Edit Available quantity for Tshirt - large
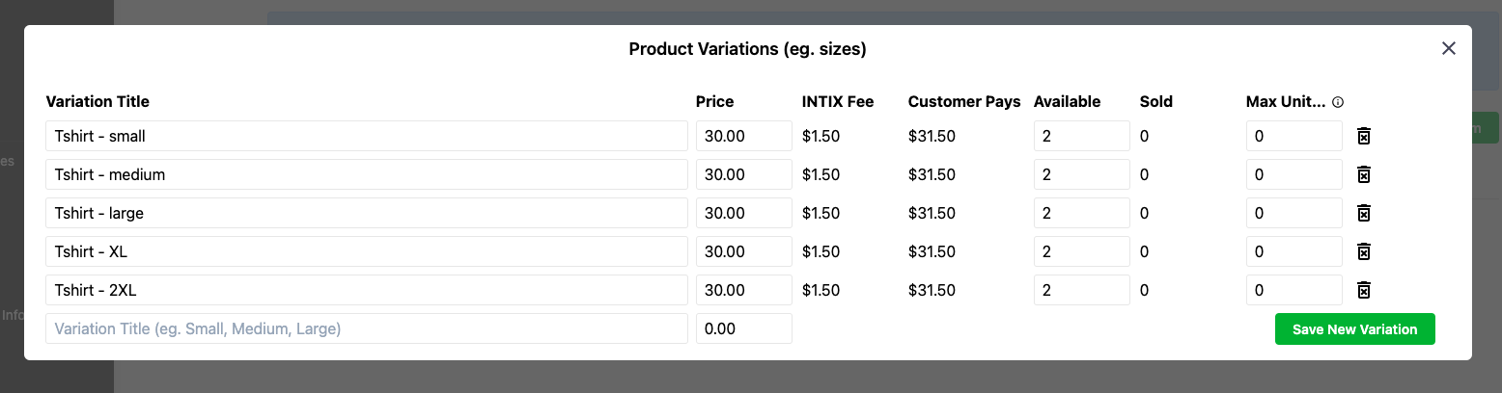The height and width of the screenshot is (393, 1502). [1082, 213]
